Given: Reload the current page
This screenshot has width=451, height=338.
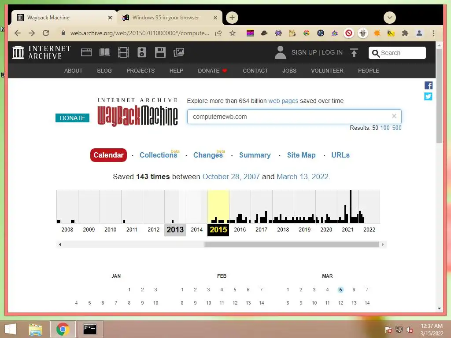Looking at the screenshot, I should click(46, 33).
